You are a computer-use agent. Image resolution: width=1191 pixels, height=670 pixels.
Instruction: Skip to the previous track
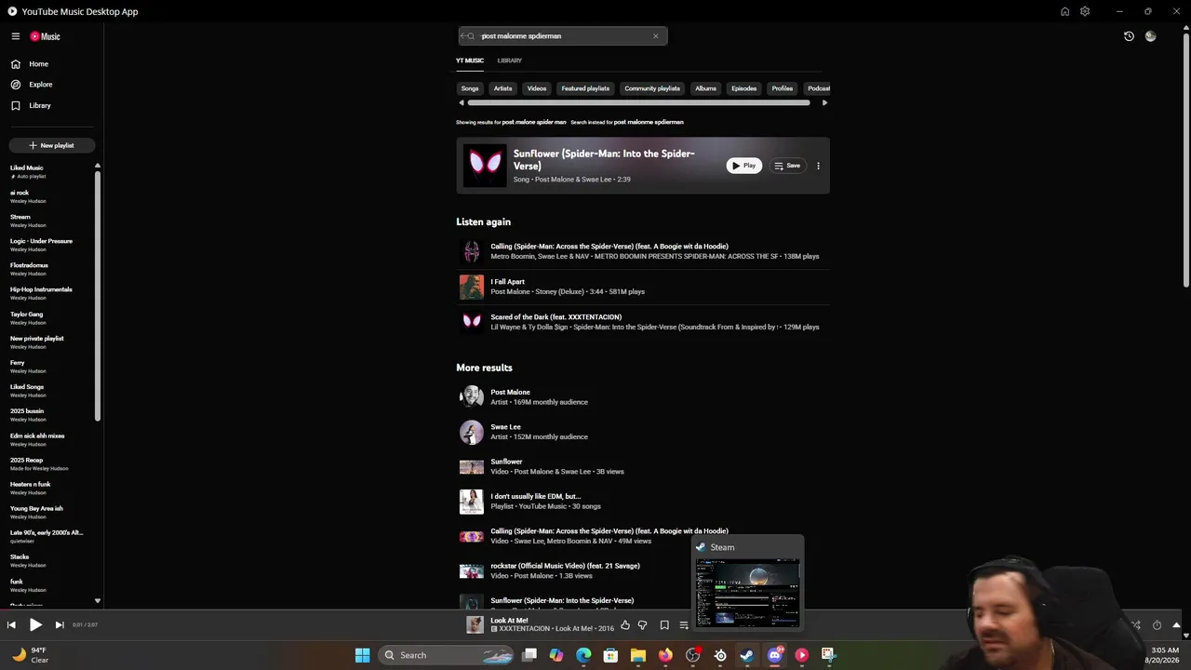click(x=11, y=625)
